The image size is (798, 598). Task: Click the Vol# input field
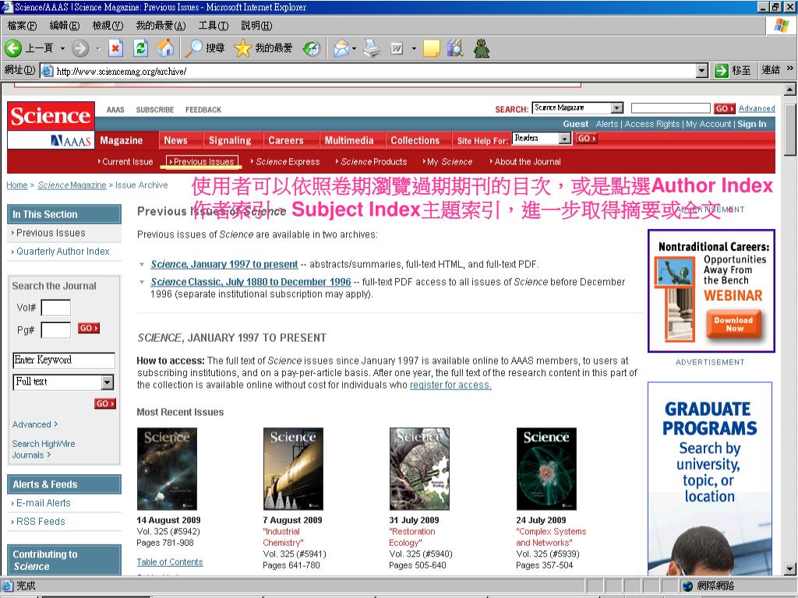click(x=55, y=308)
